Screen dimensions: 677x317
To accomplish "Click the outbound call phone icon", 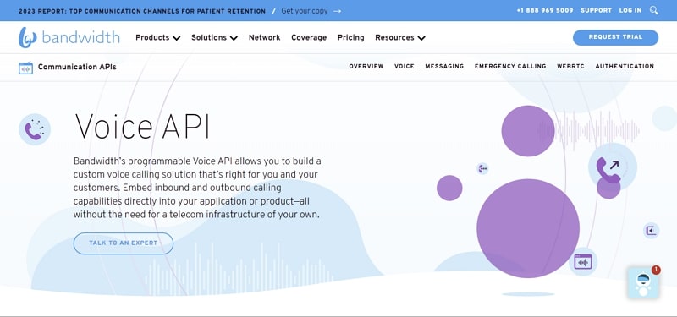I will click(x=612, y=167).
